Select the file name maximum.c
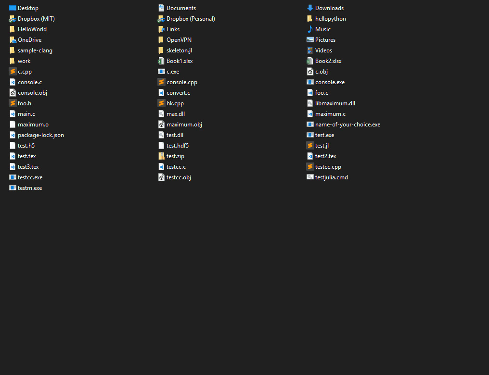The height and width of the screenshot is (375, 489). pos(330,114)
